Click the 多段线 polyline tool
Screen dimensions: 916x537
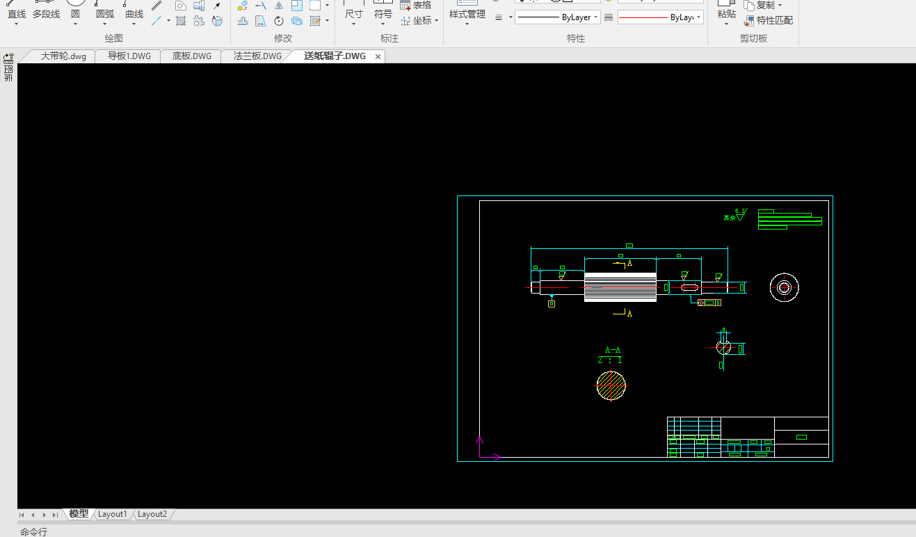pyautogui.click(x=46, y=14)
